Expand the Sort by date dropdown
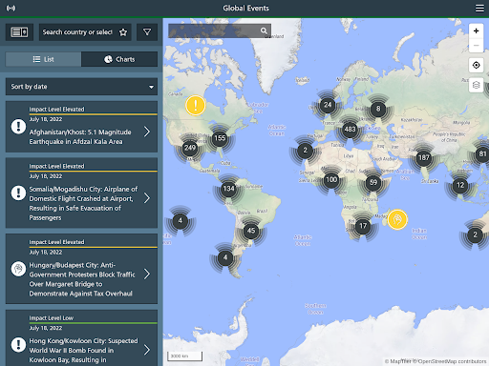Viewport: 489px width, 366px height. tap(81, 87)
